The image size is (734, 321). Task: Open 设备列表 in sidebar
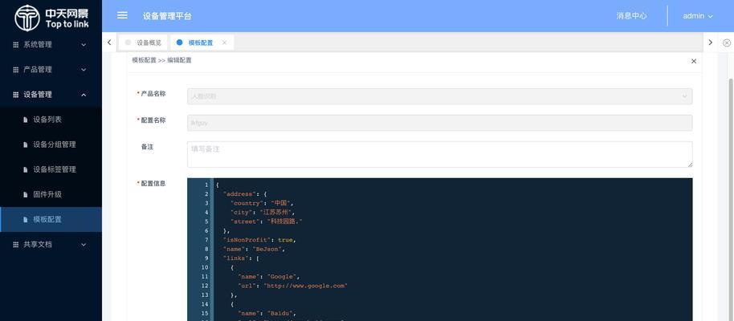coord(51,120)
